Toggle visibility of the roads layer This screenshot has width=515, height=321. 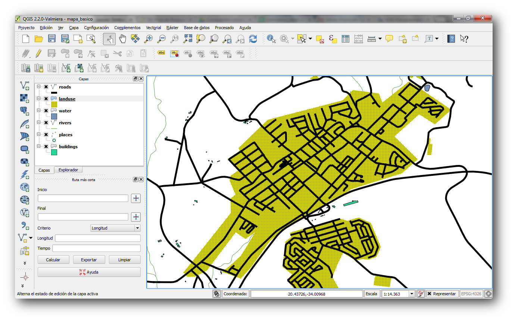46,87
